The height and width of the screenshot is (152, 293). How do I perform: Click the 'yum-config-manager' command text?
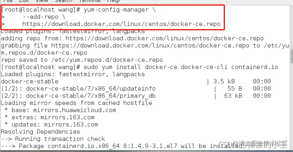(x=116, y=10)
